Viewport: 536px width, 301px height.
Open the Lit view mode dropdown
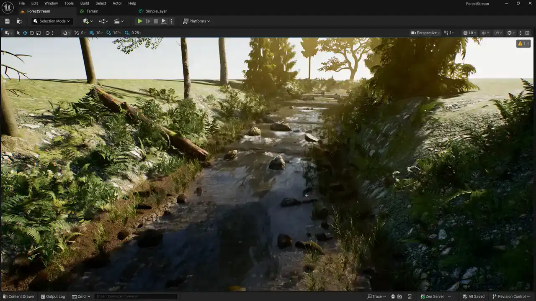tap(470, 33)
